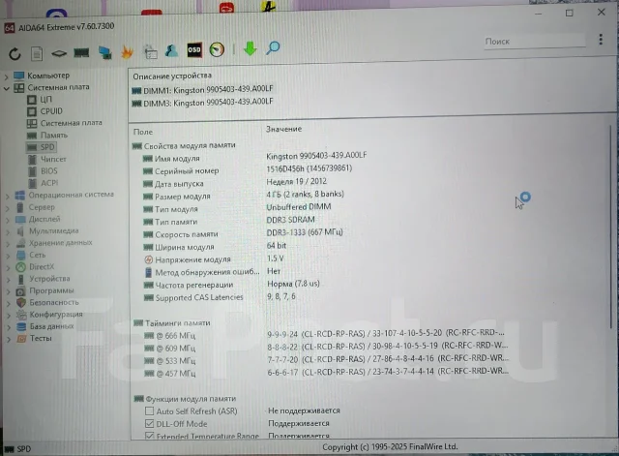Expand the DirectX tree node

(x=8, y=268)
